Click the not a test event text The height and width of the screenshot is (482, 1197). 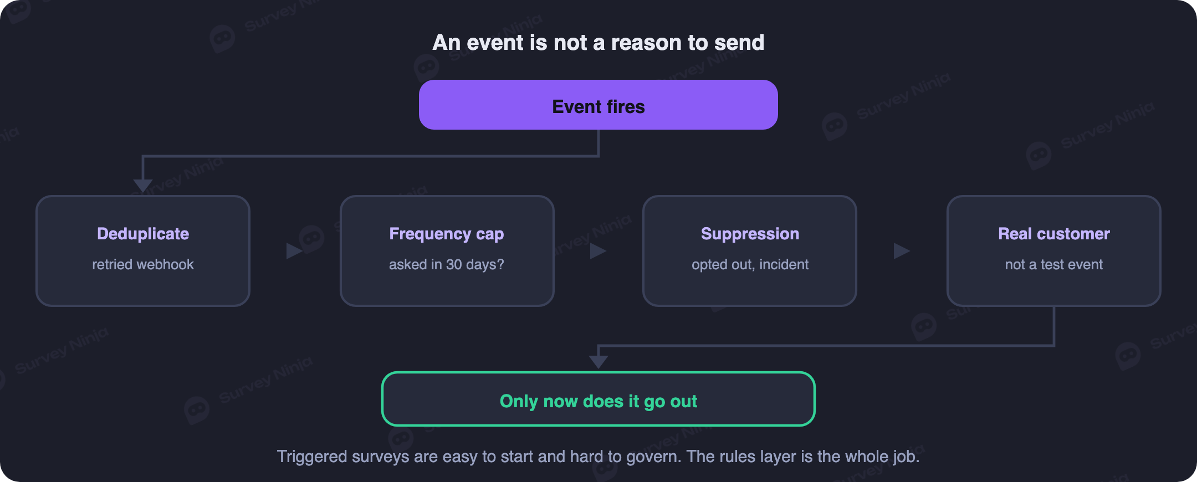[x=1054, y=264]
